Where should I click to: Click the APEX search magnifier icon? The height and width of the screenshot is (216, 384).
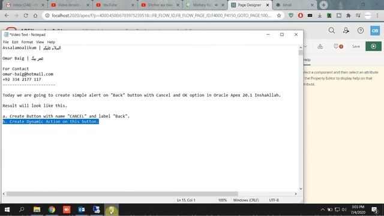pos(332,31)
